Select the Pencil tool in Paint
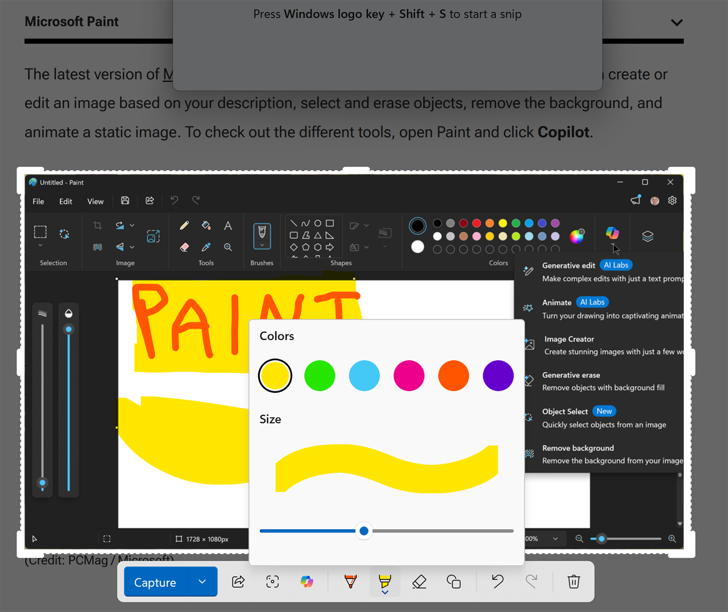The width and height of the screenshot is (728, 612). point(184,225)
